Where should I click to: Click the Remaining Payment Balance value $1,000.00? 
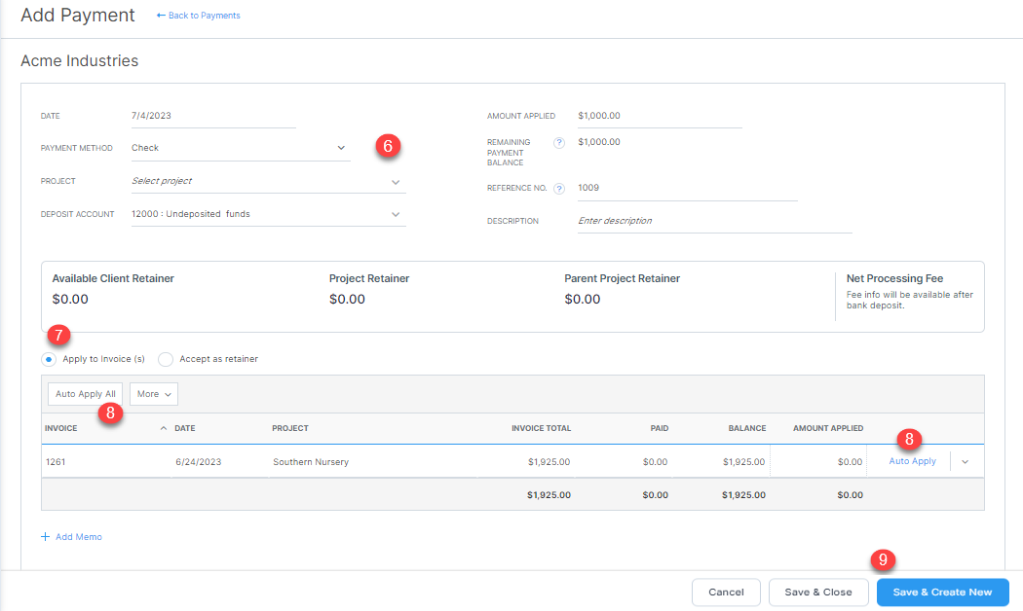click(599, 142)
